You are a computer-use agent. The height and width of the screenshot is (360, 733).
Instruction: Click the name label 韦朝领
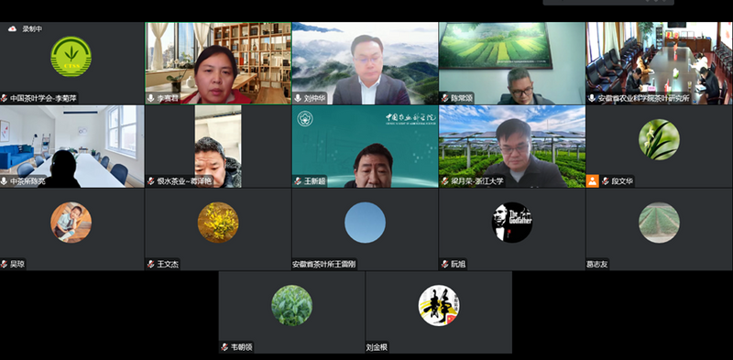pyautogui.click(x=242, y=347)
